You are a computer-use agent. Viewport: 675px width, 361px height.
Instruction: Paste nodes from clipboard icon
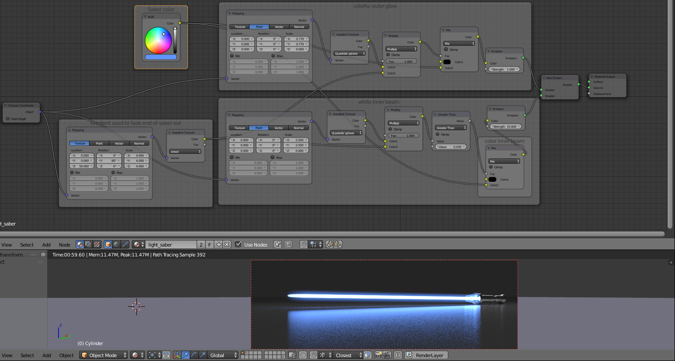(338, 244)
